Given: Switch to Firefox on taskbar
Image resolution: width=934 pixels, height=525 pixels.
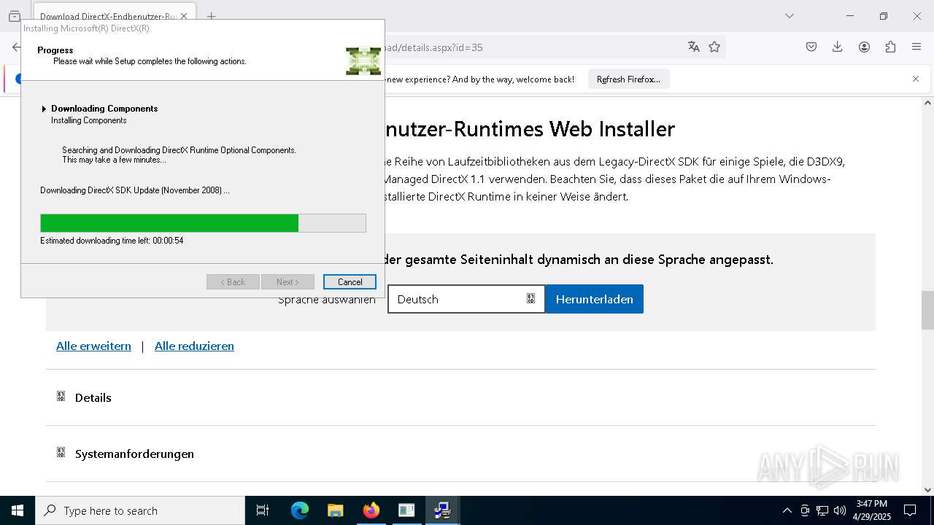Looking at the screenshot, I should click(x=371, y=510).
